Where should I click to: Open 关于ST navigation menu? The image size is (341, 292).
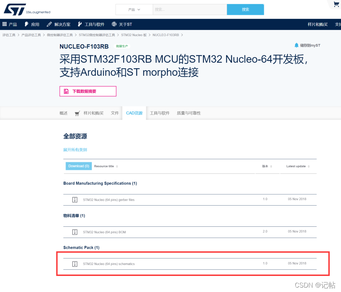(122, 24)
